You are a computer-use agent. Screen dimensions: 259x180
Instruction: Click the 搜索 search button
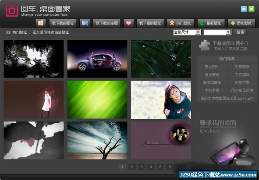point(240,32)
